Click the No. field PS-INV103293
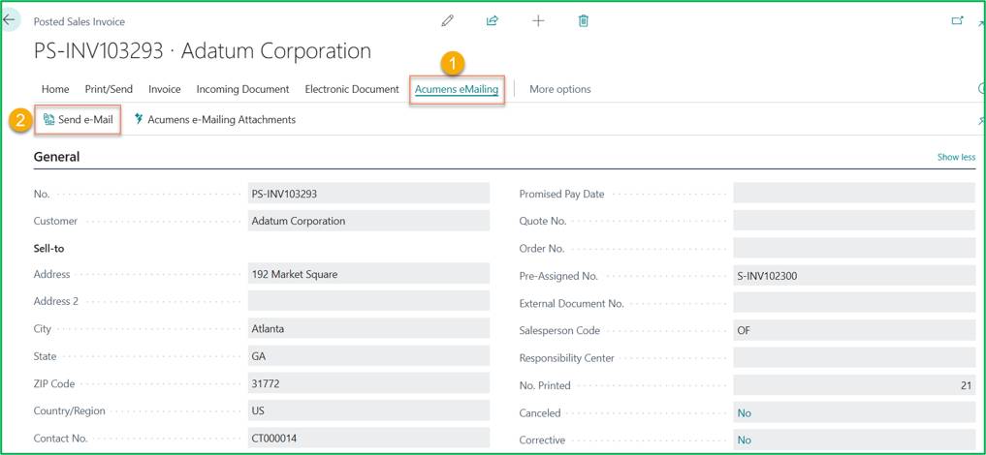Image resolution: width=986 pixels, height=455 pixels. tap(368, 194)
